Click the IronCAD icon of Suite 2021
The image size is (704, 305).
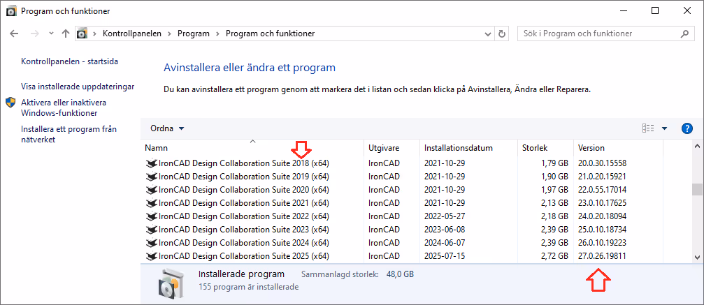click(x=152, y=204)
